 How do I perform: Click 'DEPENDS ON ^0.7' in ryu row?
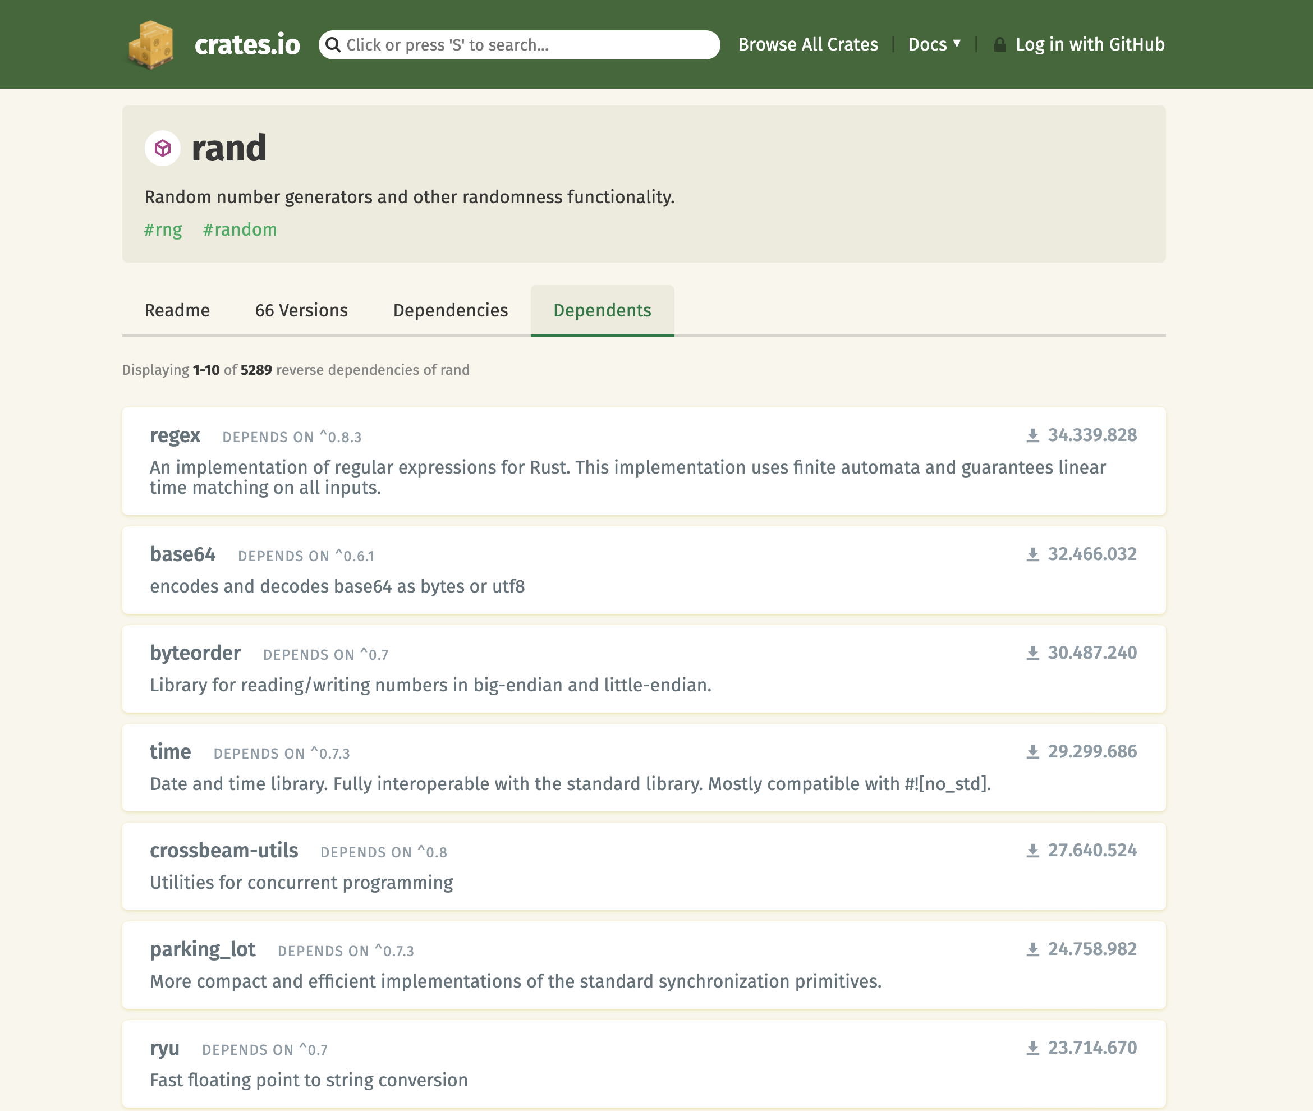pyautogui.click(x=264, y=1050)
